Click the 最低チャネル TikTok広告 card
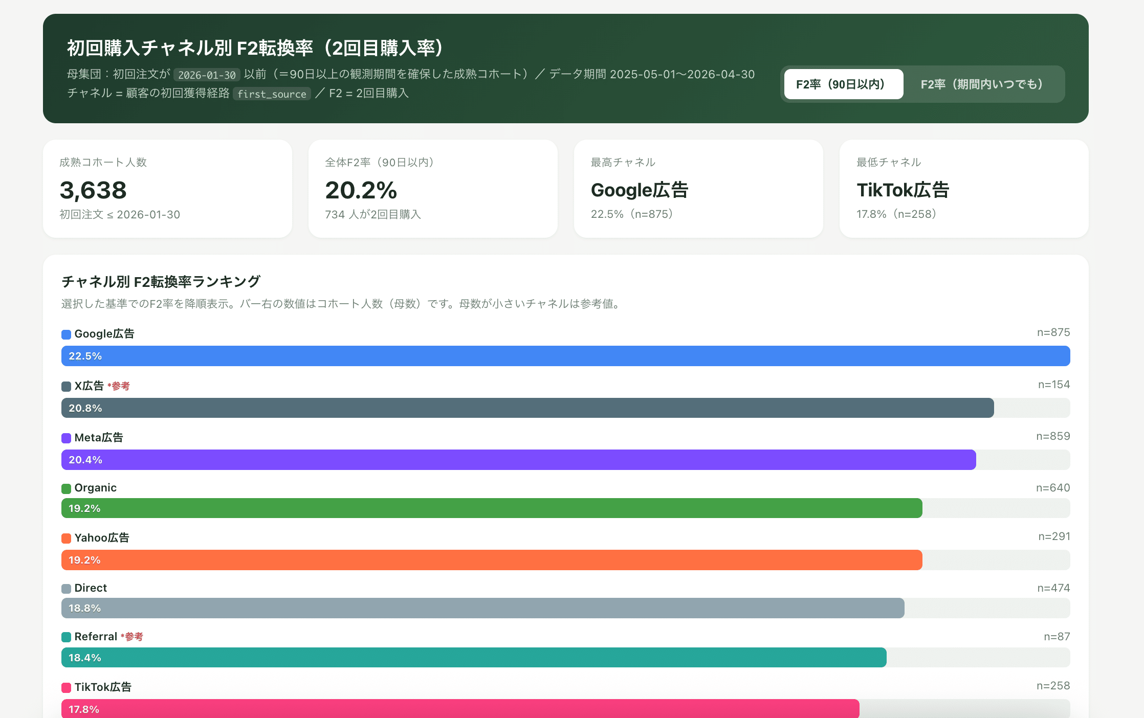Screen dimensions: 1144x718 click(964, 189)
